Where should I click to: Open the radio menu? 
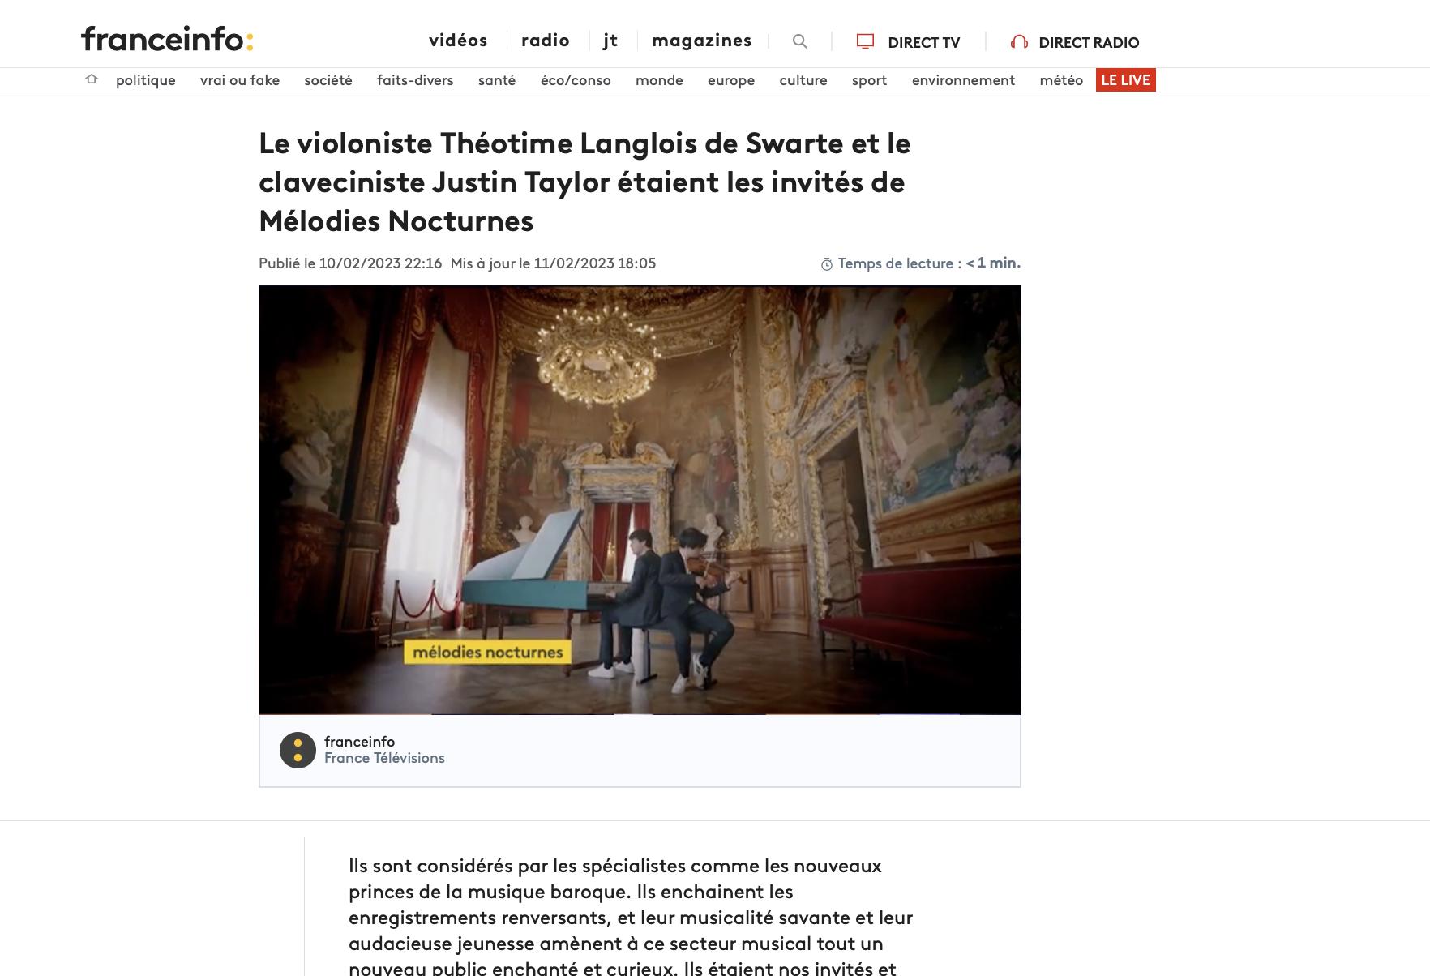click(546, 41)
